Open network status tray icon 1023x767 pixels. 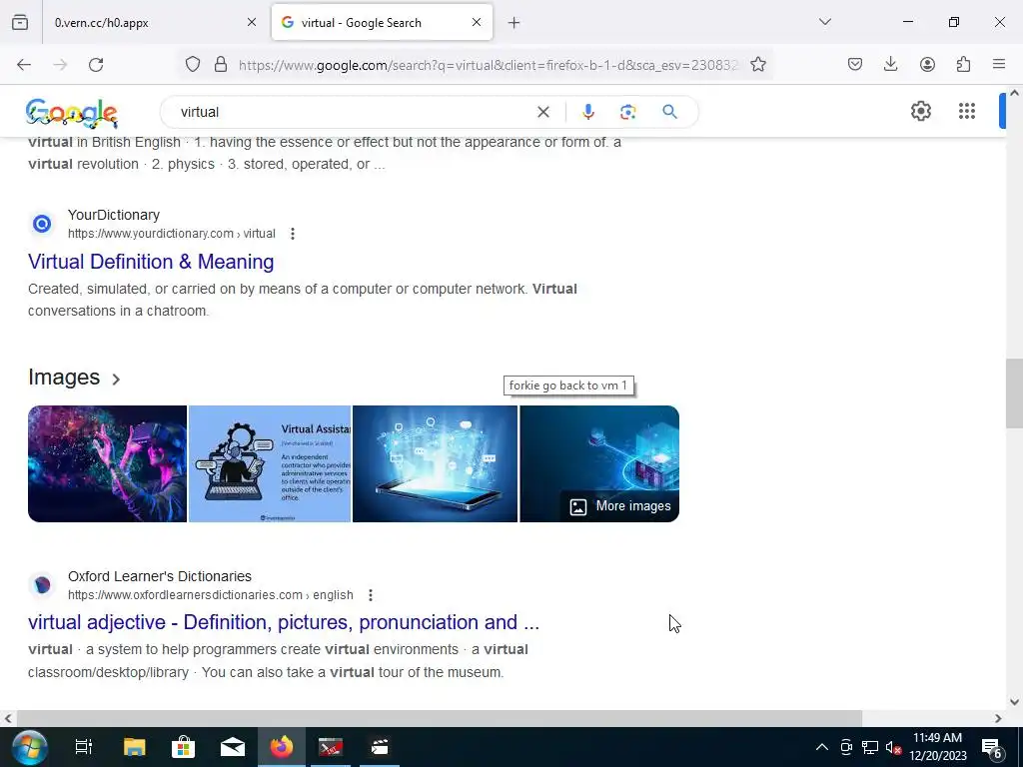[x=870, y=747]
